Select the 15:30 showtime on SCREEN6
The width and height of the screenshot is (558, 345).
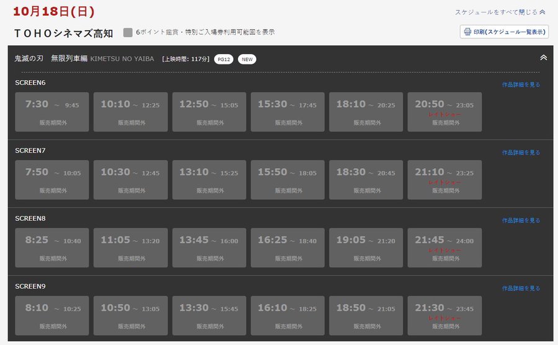[288, 112]
